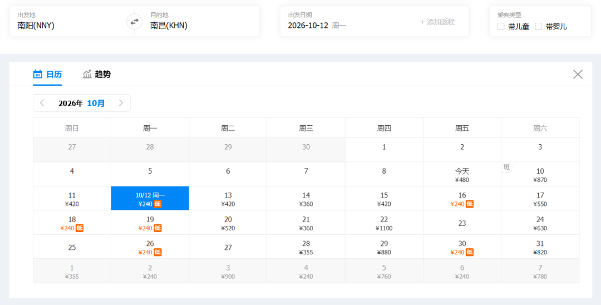This screenshot has height=305, width=601.
Task: Click the 低 badge on October 16
Action: (470, 204)
